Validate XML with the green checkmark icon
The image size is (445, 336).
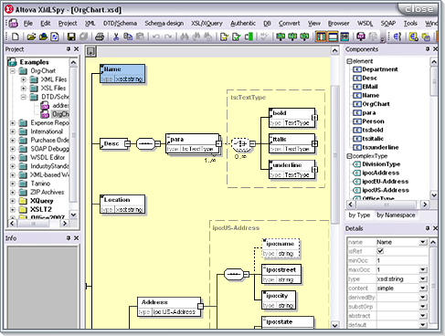coord(236,37)
